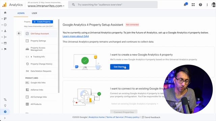Select GA4 Setup Assistant menu item
Viewport: 216px width, 121px height.
[40, 34]
